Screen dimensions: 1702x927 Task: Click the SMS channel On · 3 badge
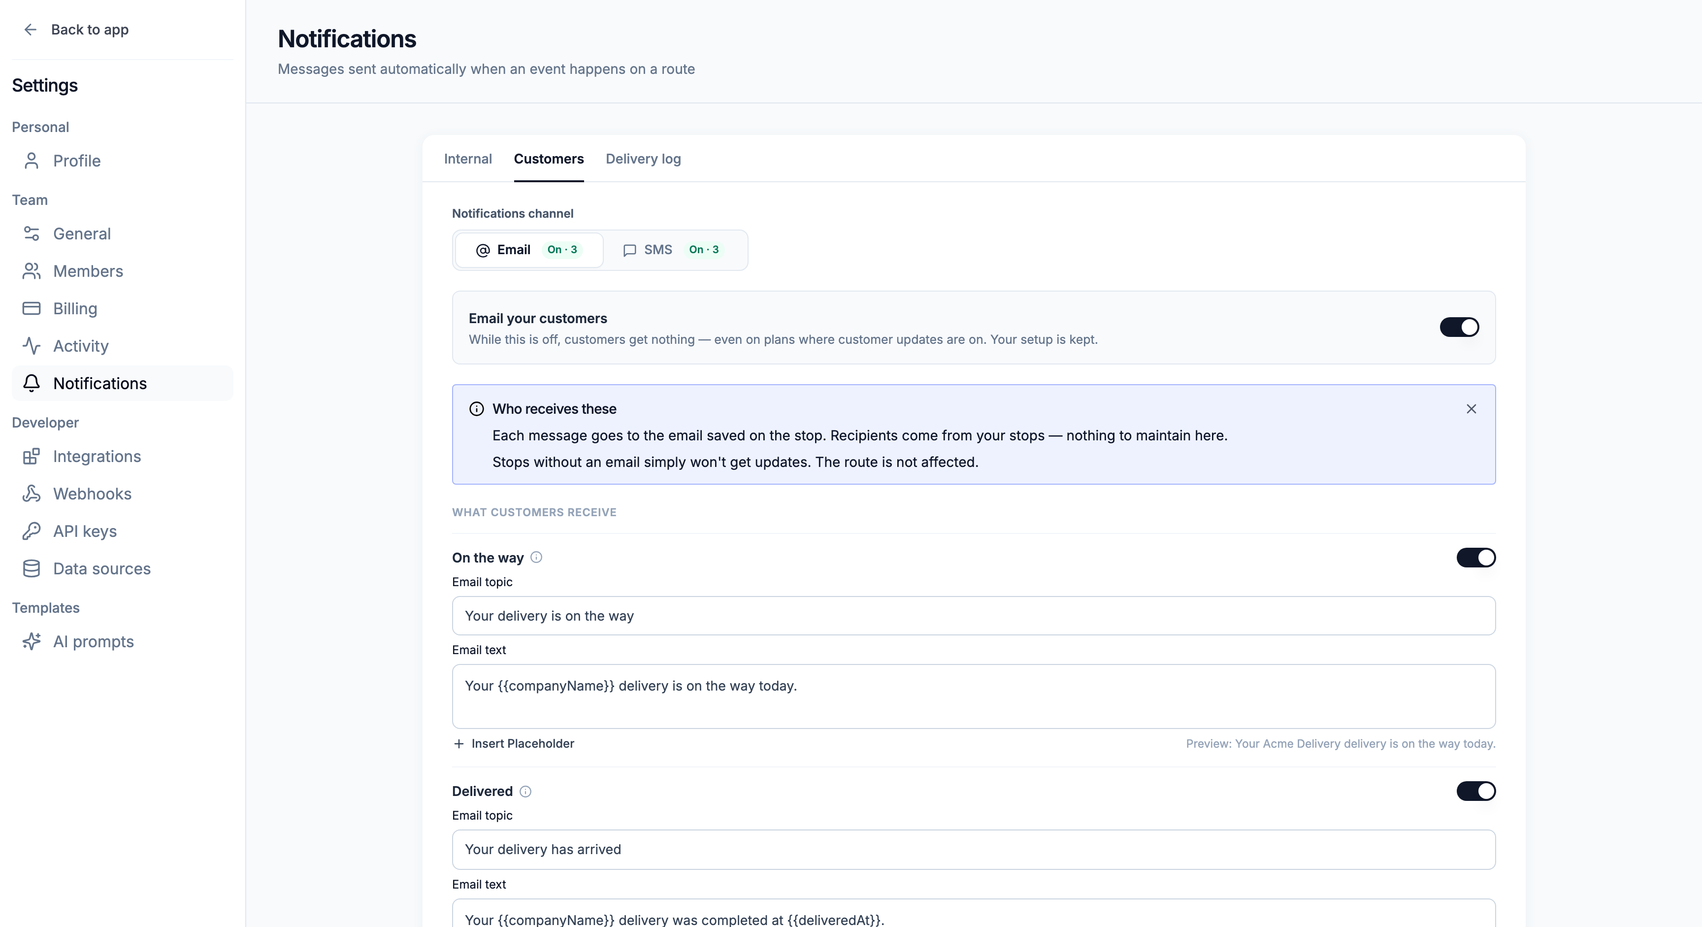(704, 250)
